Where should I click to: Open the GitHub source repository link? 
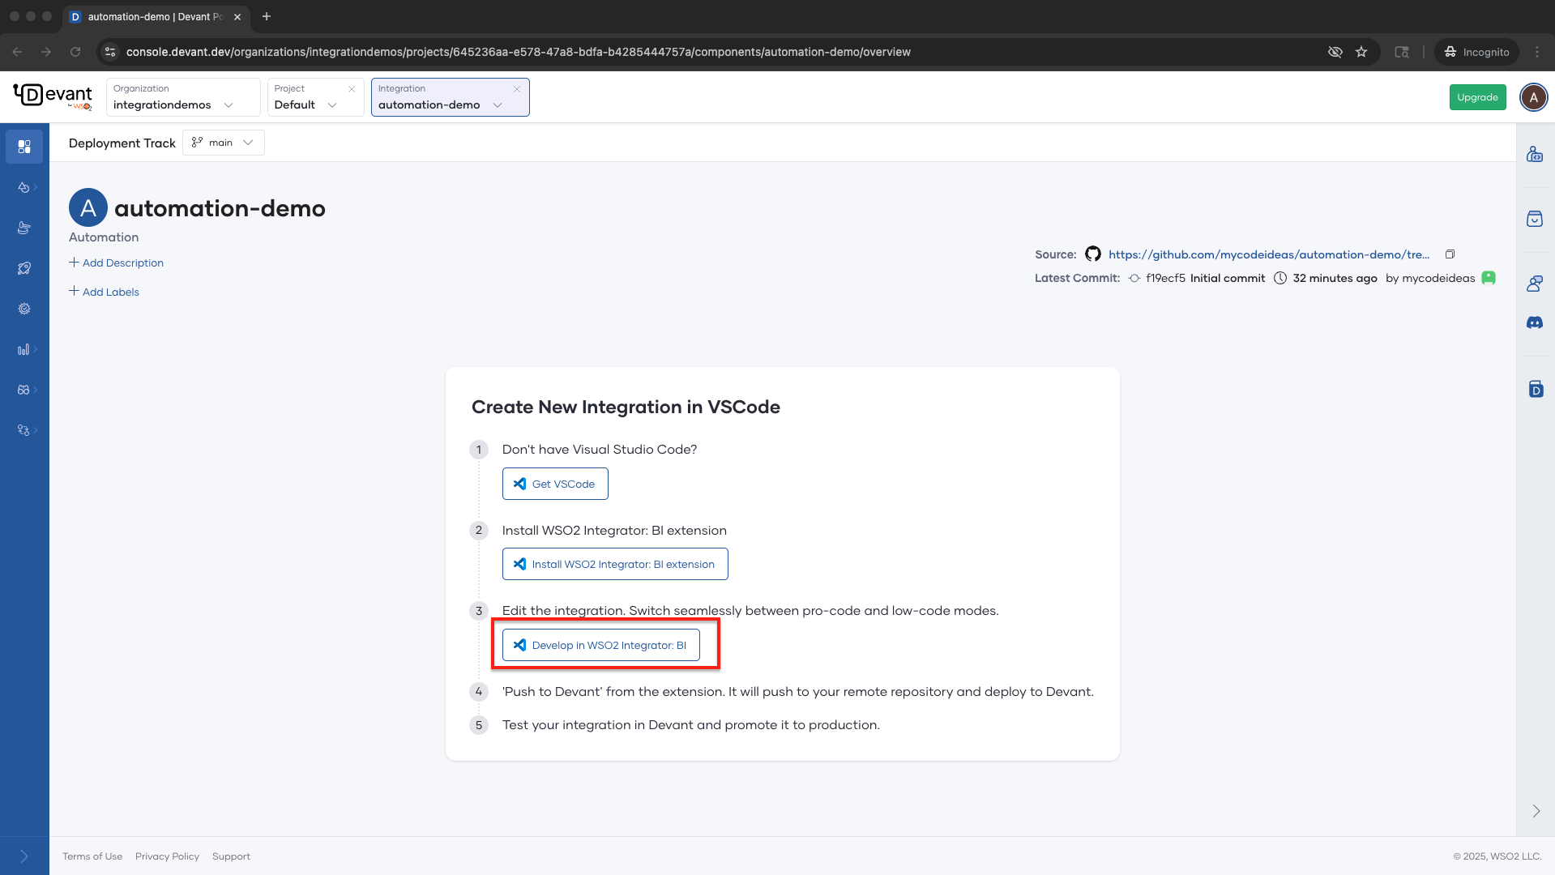click(1269, 254)
